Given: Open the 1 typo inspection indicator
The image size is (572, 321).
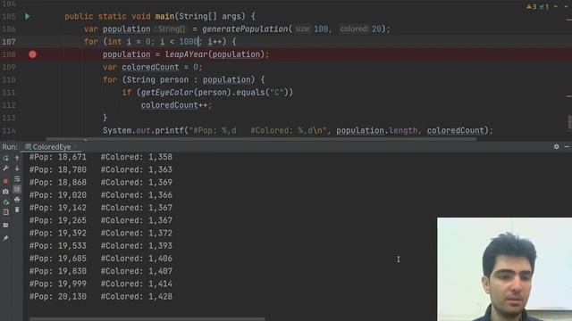Looking at the screenshot, I should (544, 6).
